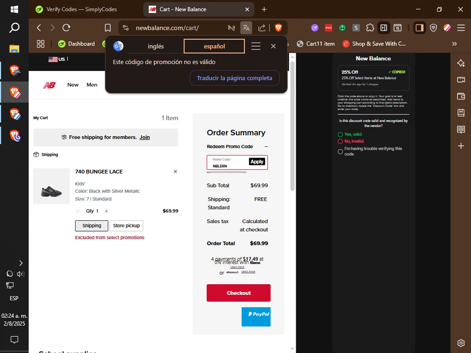Select 'I'm having trouble verifying' option
This screenshot has width=471, height=353.
coord(340,152)
